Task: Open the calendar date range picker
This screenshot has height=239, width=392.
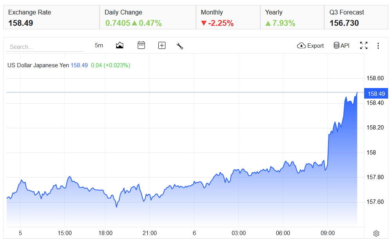Action: pyautogui.click(x=141, y=45)
